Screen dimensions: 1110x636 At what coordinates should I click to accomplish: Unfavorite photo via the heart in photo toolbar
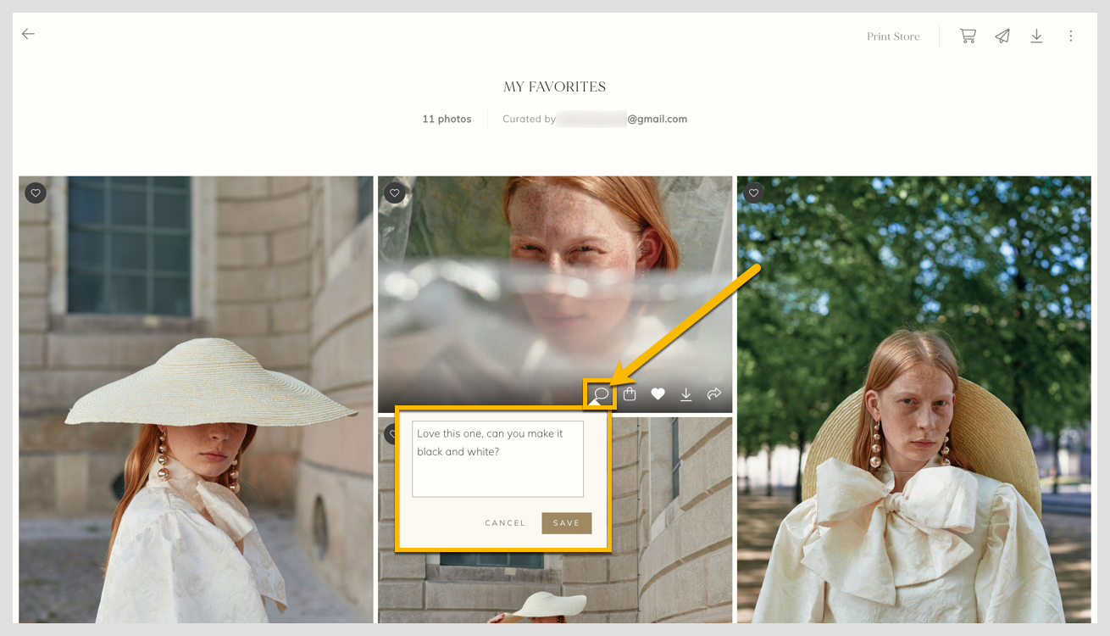[658, 393]
